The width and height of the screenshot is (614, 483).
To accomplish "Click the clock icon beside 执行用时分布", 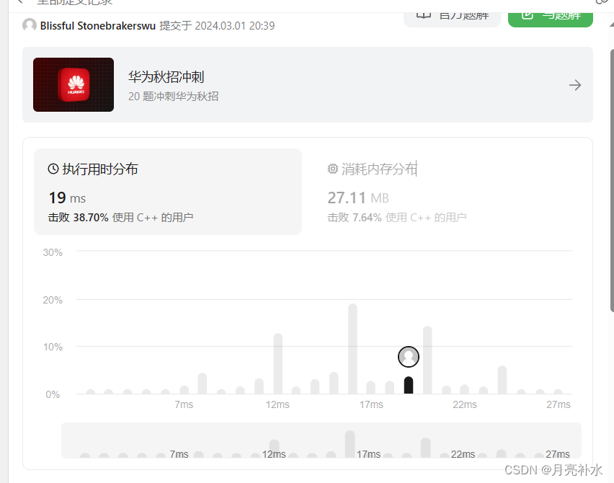I will point(53,169).
